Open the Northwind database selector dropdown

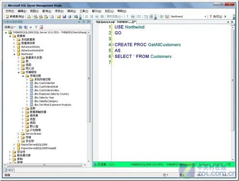pyautogui.click(x=205, y=16)
